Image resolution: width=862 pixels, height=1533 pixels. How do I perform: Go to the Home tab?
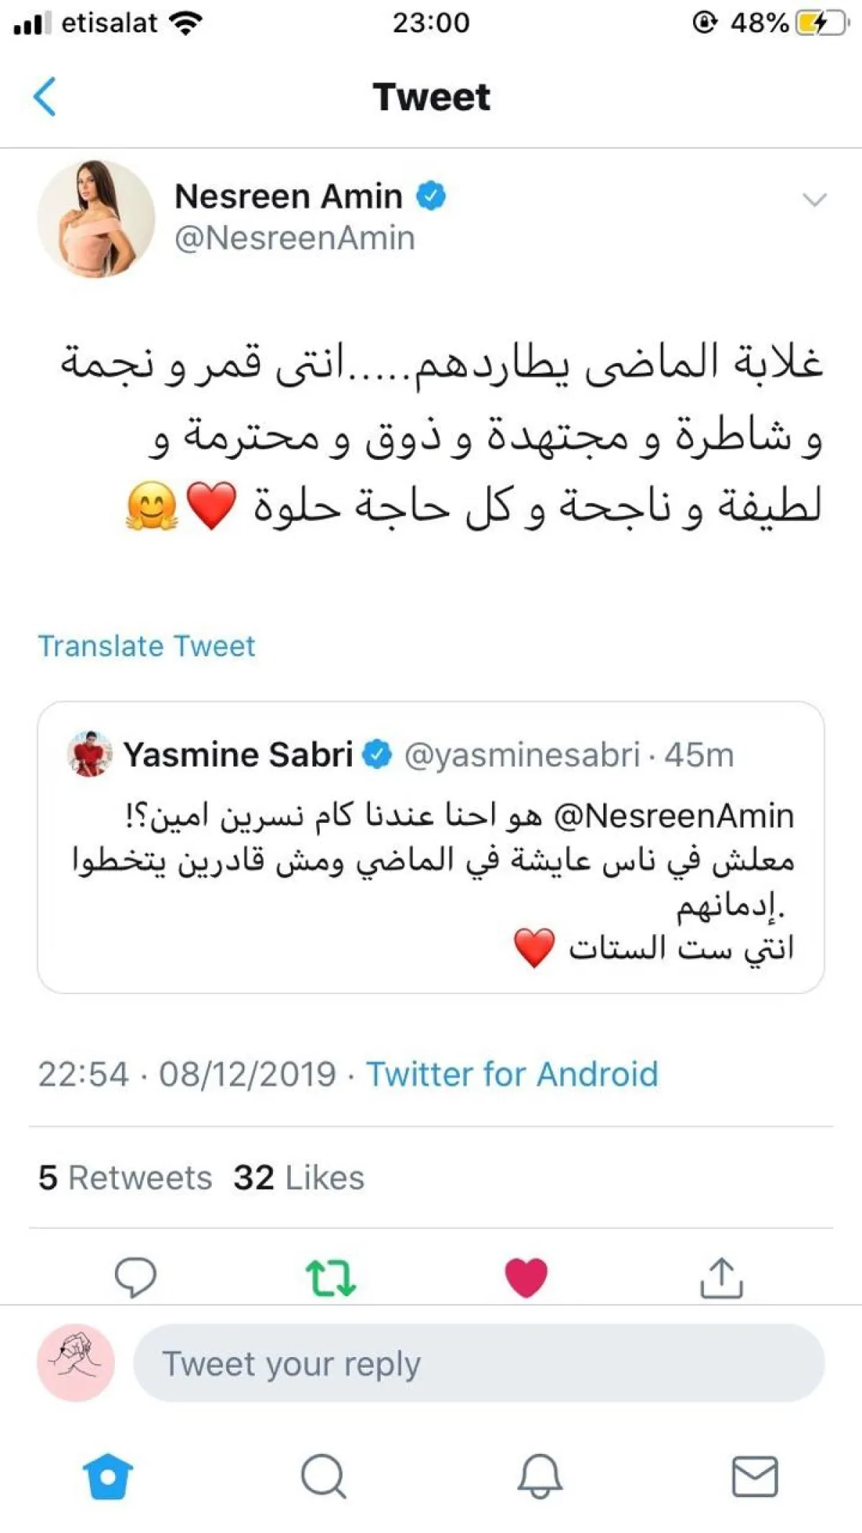pyautogui.click(x=108, y=1477)
